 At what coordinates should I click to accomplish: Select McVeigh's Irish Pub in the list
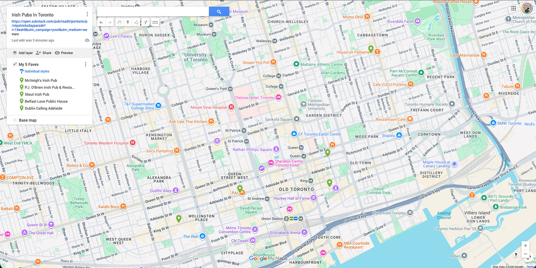(41, 81)
